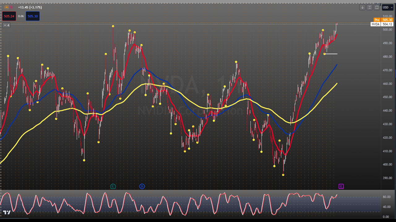Click the white horizontal line near 482

331,54
